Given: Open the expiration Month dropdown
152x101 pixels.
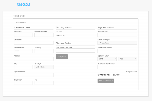Looking at the screenshot, I should click(x=107, y=59).
